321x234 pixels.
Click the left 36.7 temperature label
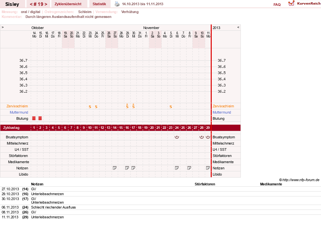click(x=23, y=60)
